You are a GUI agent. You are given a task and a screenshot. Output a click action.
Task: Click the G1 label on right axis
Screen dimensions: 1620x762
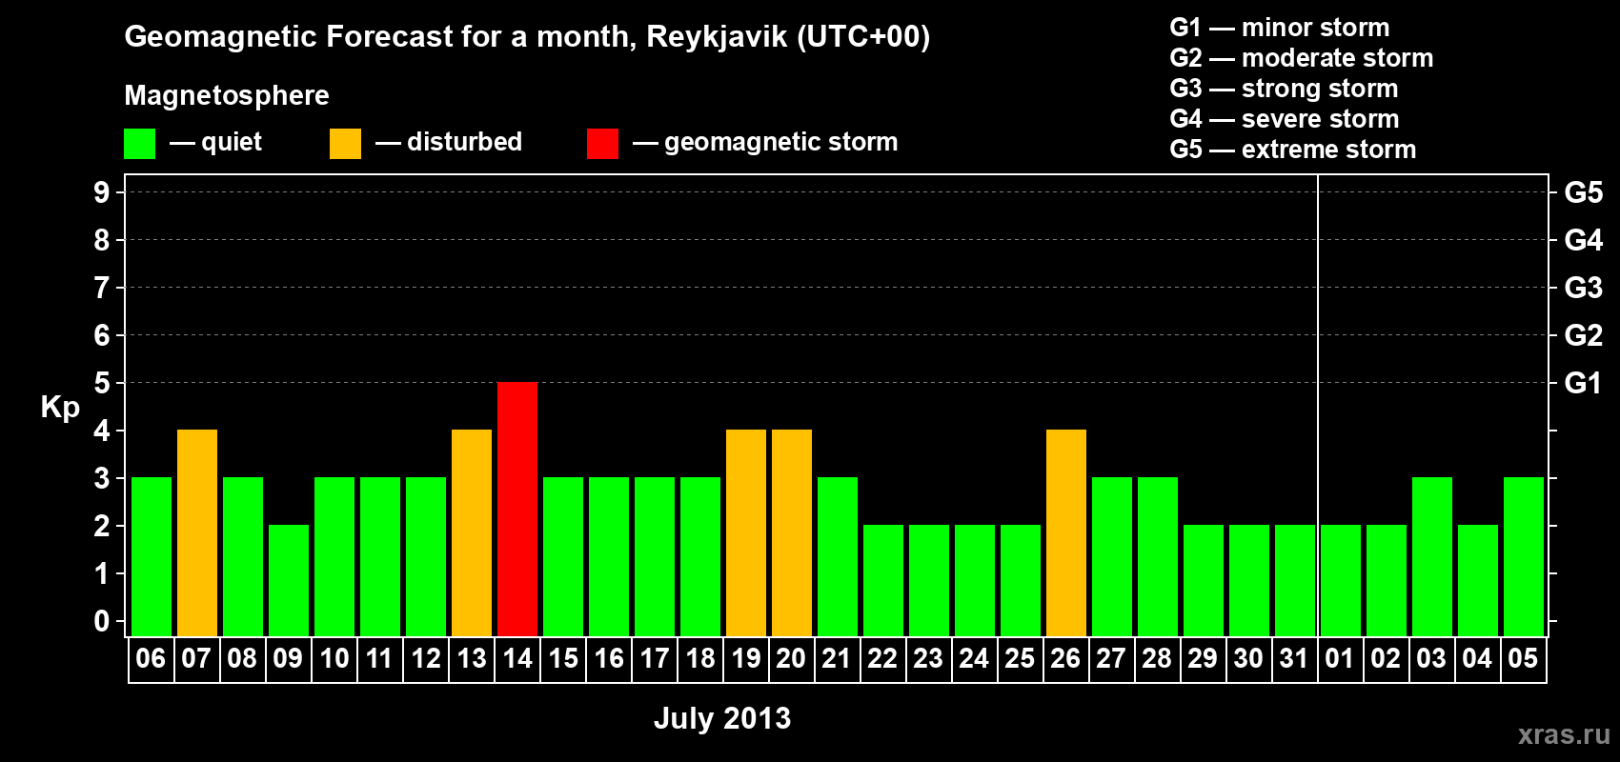click(1584, 383)
